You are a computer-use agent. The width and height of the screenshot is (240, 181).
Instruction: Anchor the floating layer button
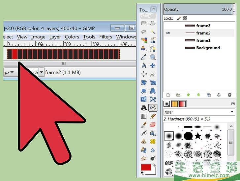click(219, 95)
